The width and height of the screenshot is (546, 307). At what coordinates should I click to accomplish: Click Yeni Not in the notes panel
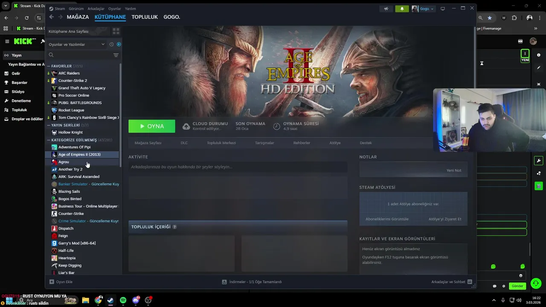tap(454, 170)
